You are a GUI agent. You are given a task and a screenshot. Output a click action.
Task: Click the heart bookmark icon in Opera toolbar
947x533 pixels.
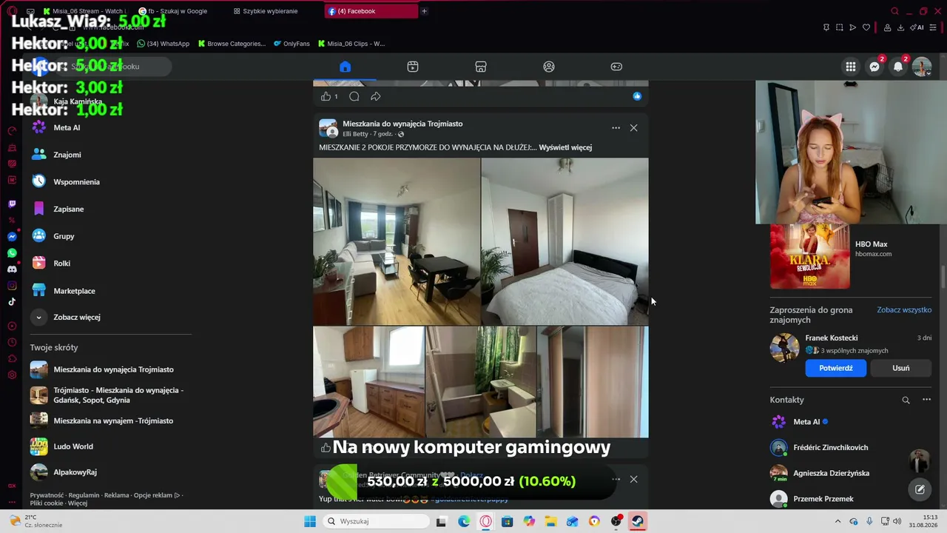(866, 27)
